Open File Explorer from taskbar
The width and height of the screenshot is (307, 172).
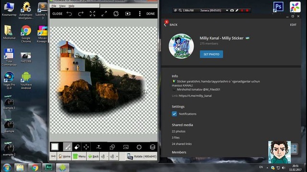20,168
